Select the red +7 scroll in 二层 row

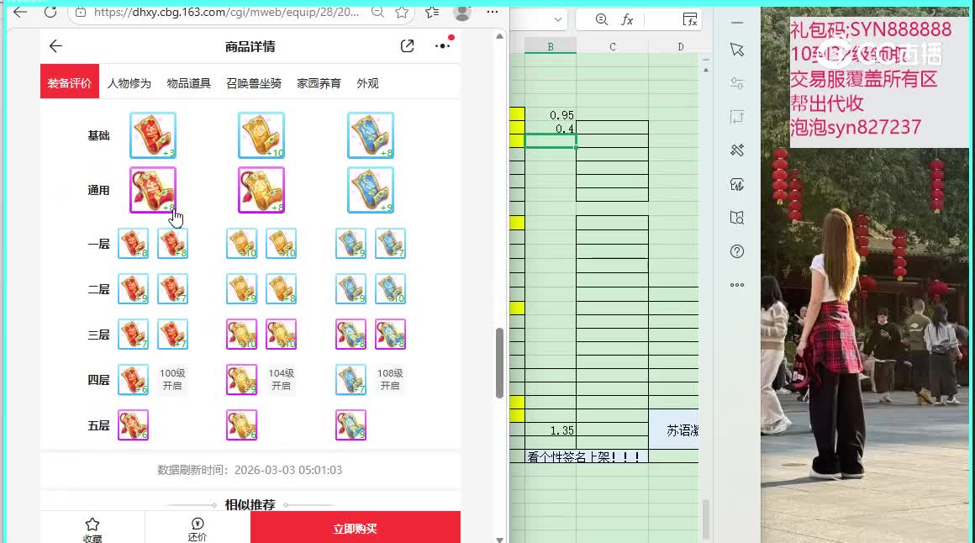click(x=173, y=288)
